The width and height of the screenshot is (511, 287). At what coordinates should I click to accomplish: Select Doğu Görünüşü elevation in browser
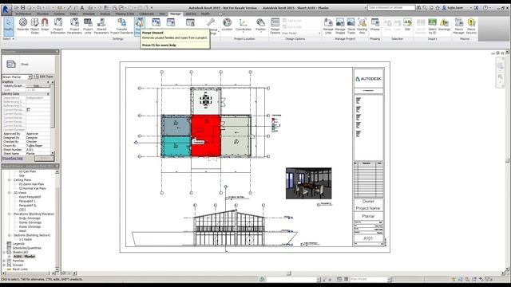point(30,218)
